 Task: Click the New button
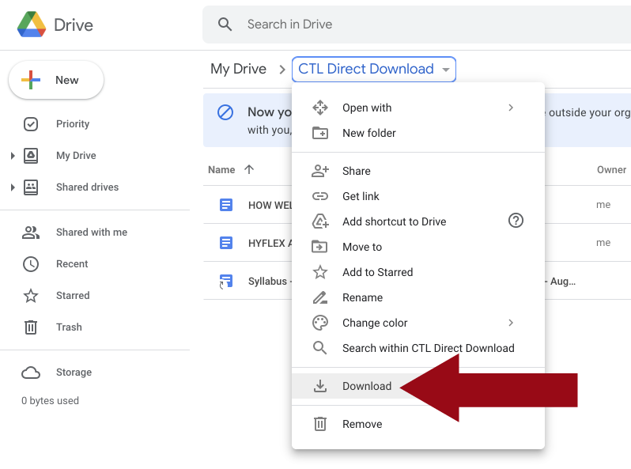[56, 80]
